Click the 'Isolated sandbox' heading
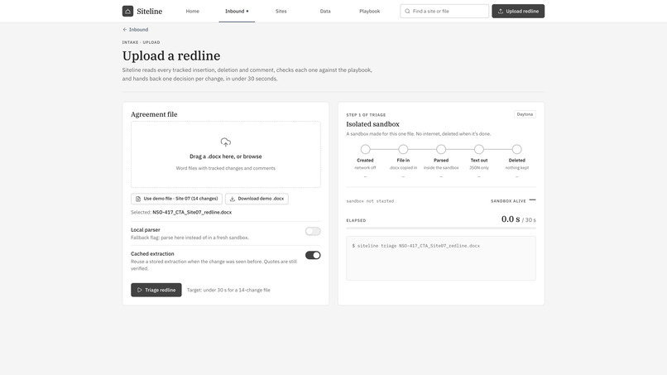Viewport: 667px width, 375px height. coord(372,124)
